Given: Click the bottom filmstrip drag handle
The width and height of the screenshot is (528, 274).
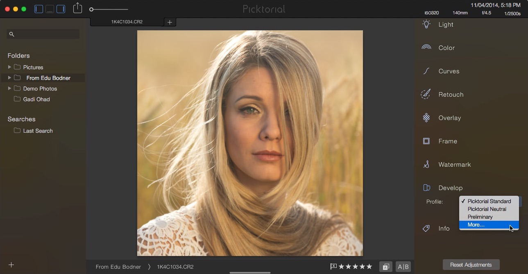Looking at the screenshot, I should pos(250,272).
